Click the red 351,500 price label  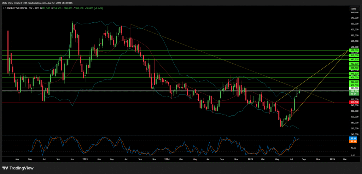[354, 102]
